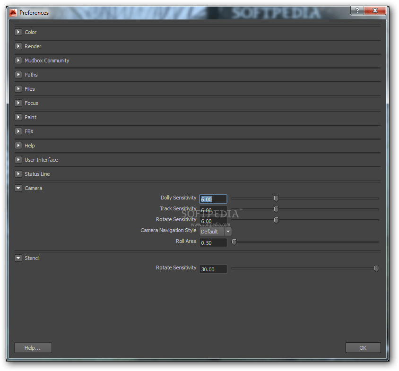Click the Mudbox Community section label
The height and width of the screenshot is (371, 399).
tap(47, 60)
